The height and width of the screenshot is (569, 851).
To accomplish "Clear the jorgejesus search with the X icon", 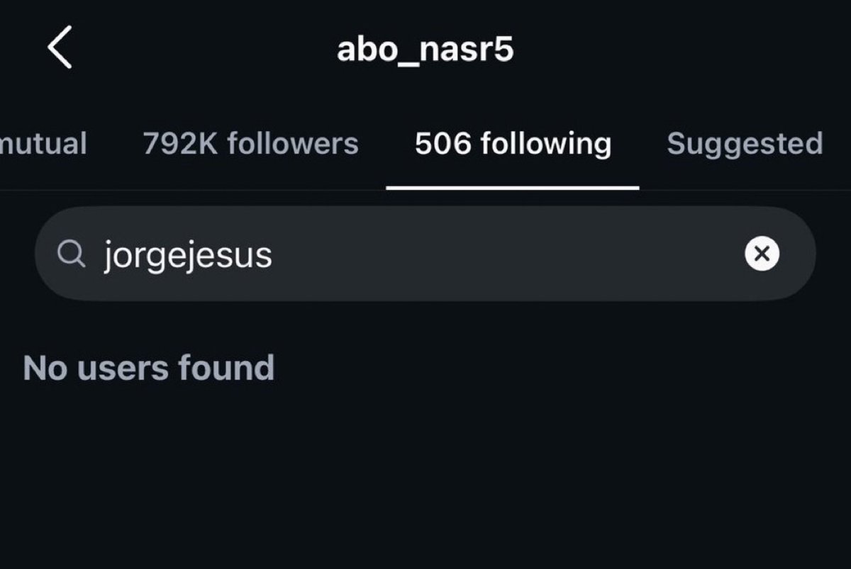I will click(x=762, y=254).
